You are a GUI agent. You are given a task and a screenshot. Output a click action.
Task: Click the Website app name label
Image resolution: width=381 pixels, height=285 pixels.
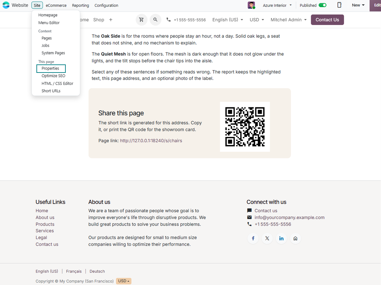[20, 5]
